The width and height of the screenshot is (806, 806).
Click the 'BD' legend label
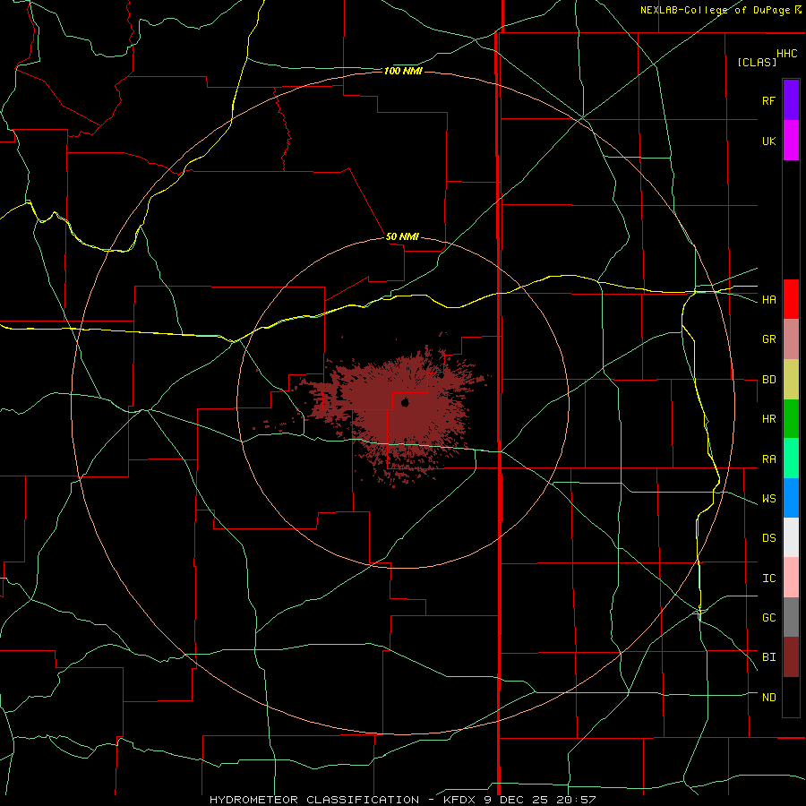(768, 380)
